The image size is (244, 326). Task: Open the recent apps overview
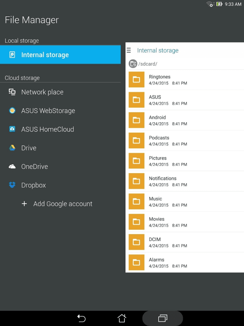click(x=163, y=318)
